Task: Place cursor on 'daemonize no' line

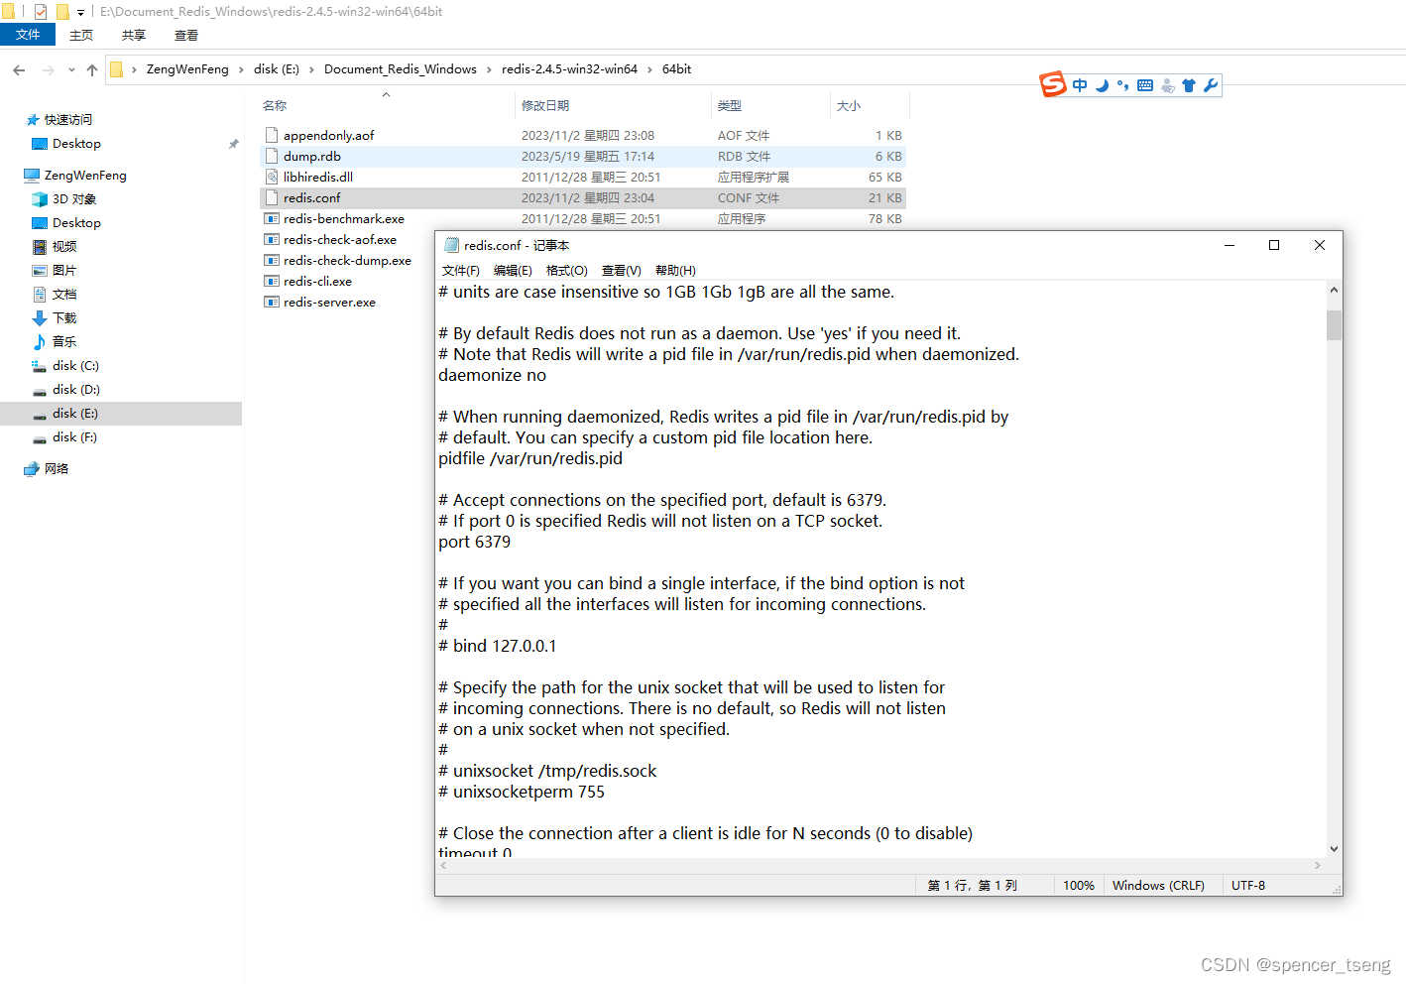Action: pyautogui.click(x=492, y=375)
